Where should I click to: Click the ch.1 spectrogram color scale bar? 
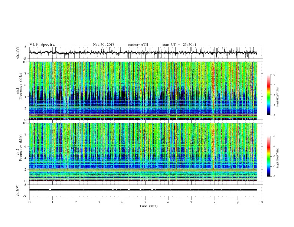[x=269, y=95]
